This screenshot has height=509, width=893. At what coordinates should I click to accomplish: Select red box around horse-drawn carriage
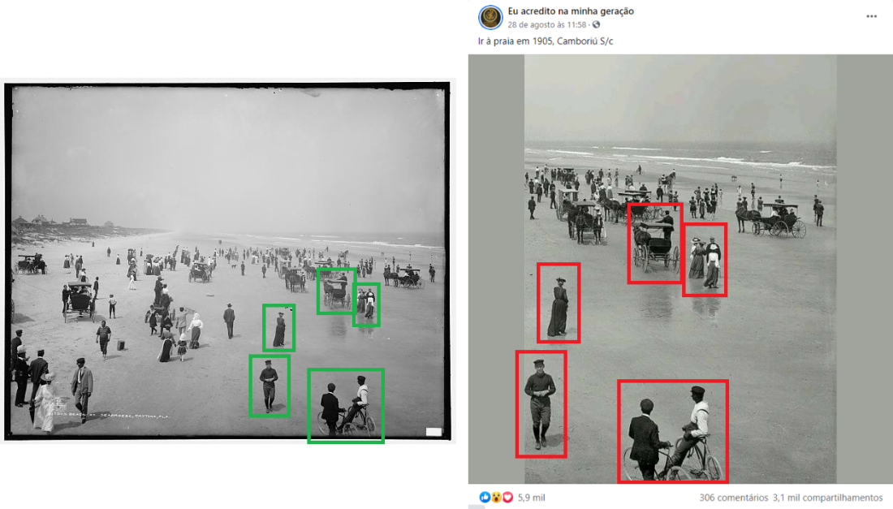(655, 243)
